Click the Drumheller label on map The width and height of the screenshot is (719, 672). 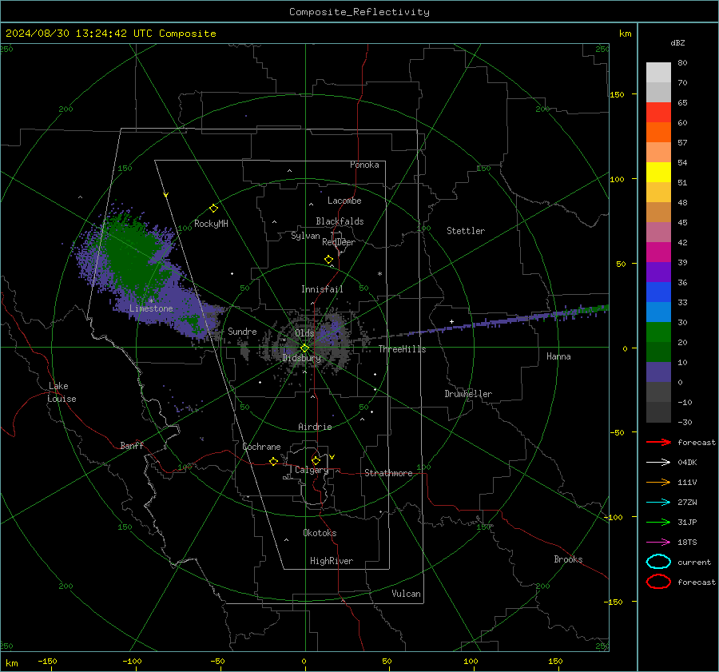click(x=468, y=394)
